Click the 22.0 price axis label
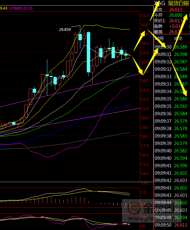This screenshot has width=190, height=230. [x=145, y=100]
